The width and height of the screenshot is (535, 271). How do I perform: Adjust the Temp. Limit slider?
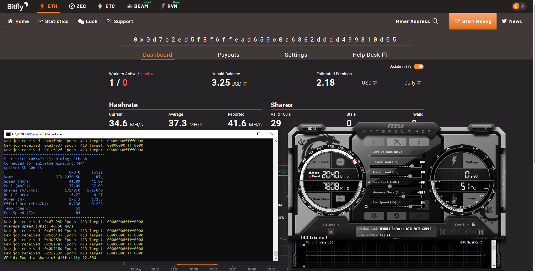395,176
